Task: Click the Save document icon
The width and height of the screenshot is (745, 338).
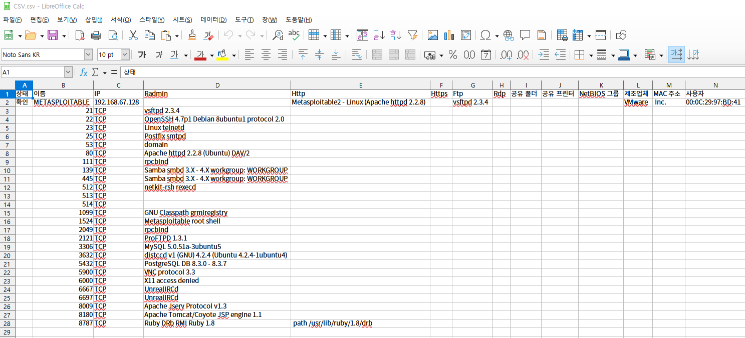Action: pyautogui.click(x=53, y=35)
